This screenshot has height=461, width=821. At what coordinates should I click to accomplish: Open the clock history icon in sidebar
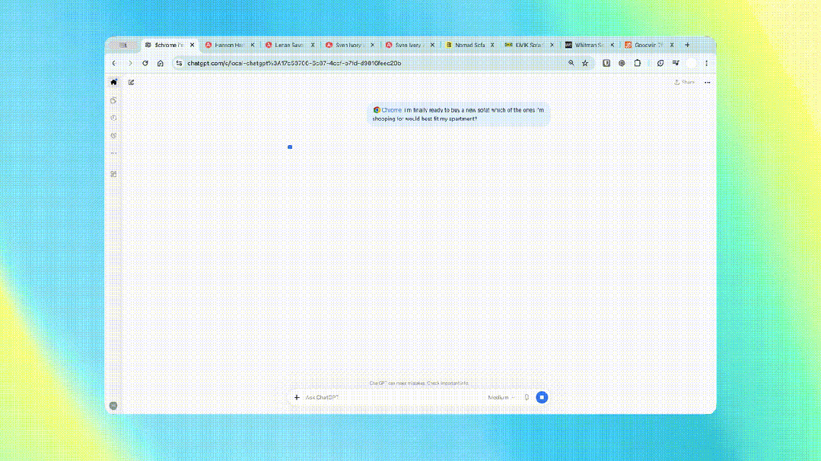(x=113, y=118)
